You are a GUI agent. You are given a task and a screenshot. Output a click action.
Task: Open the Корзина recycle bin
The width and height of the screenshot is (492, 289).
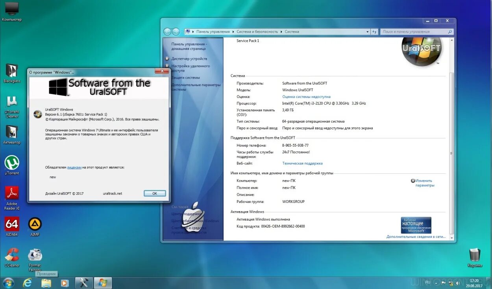pos(475,258)
